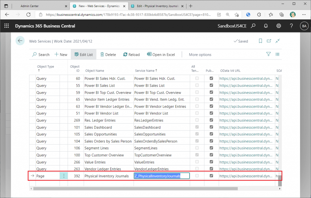
Task: Toggle All Tenants for Power BI Sales List
Action: click(x=197, y=85)
